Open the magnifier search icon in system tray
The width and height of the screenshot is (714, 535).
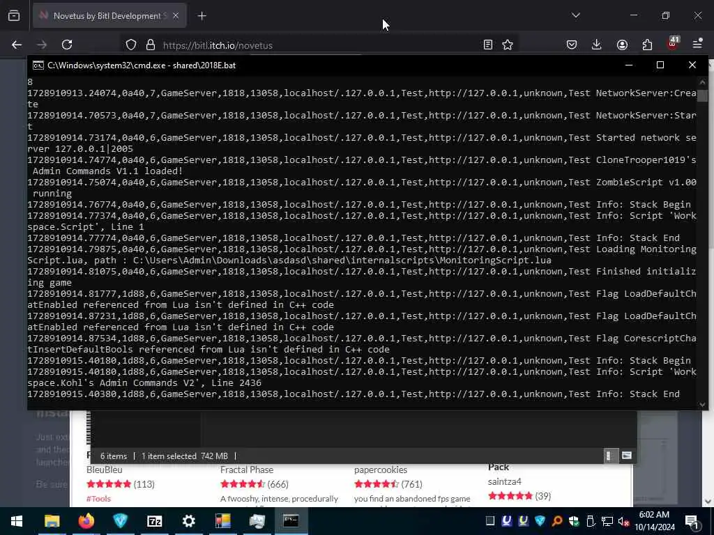[556, 521]
